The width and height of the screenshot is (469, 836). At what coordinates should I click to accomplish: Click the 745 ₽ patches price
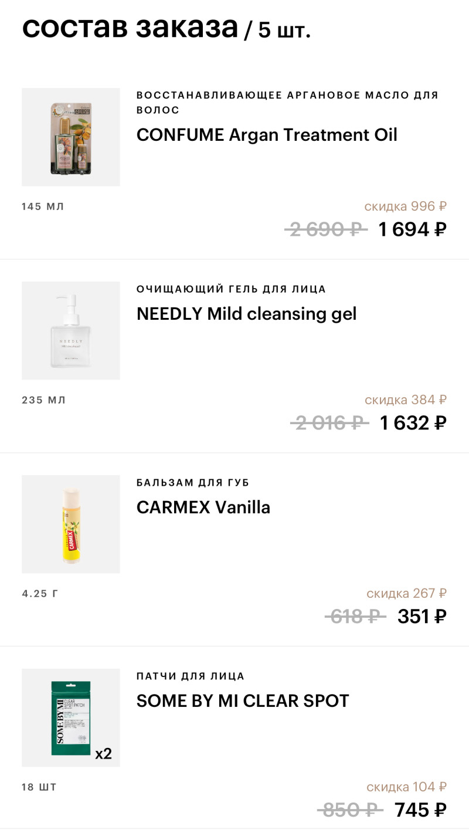(420, 810)
